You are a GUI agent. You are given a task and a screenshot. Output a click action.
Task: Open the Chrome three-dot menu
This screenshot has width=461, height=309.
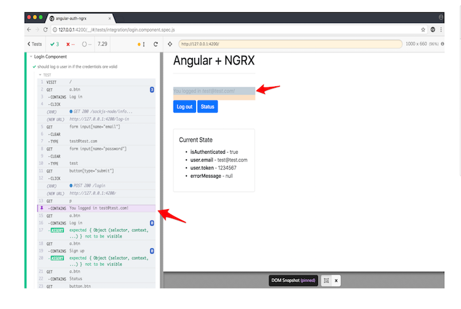441,30
